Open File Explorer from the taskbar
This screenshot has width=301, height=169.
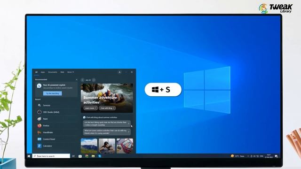93,156
